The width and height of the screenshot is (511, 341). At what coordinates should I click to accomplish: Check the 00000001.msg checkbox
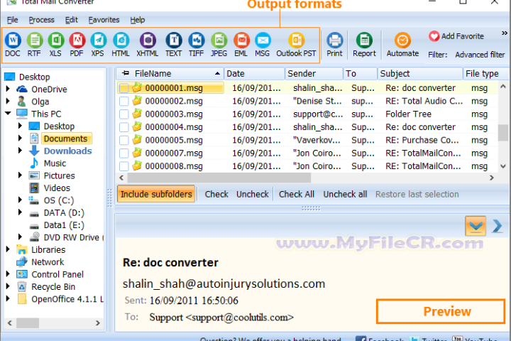click(x=123, y=88)
